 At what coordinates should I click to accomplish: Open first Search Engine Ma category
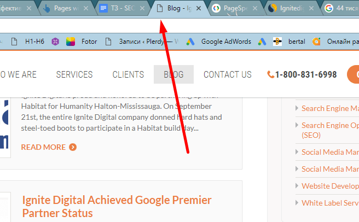(330, 108)
